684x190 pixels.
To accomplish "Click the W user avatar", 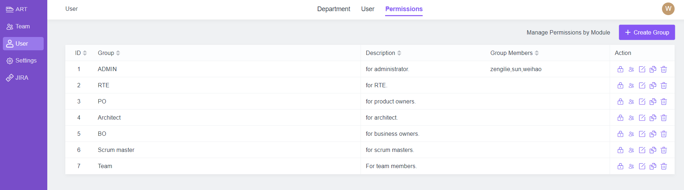I will [668, 9].
